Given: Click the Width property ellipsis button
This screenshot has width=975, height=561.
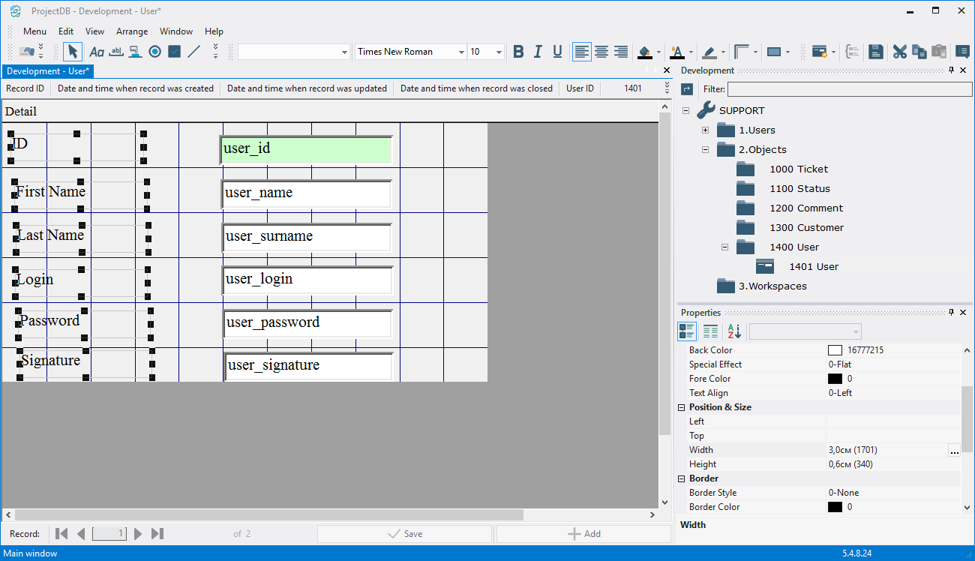Looking at the screenshot, I should pyautogui.click(x=954, y=450).
